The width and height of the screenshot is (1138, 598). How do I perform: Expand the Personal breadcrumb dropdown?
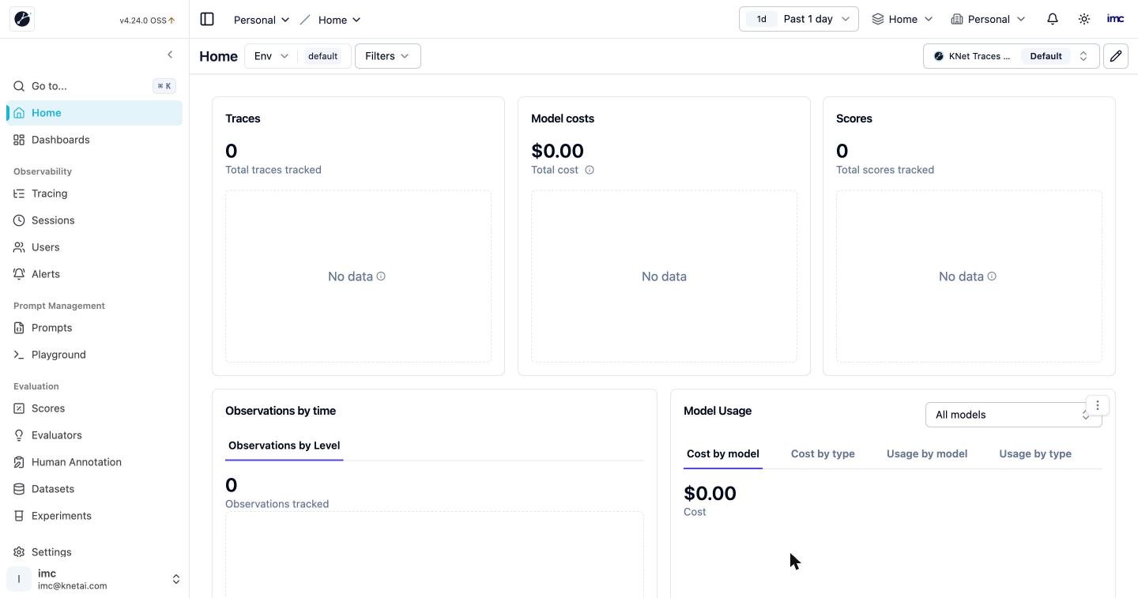click(x=262, y=20)
